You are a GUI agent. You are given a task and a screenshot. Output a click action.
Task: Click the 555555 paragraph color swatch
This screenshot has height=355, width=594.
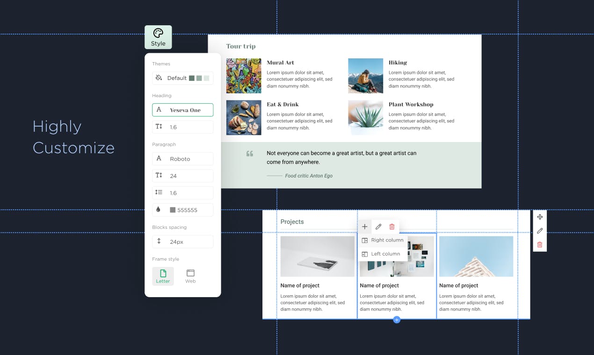[x=173, y=210]
